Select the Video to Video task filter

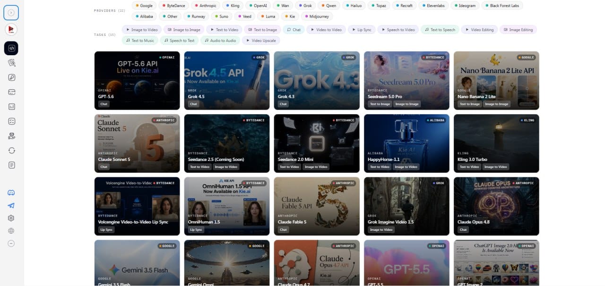point(326,30)
